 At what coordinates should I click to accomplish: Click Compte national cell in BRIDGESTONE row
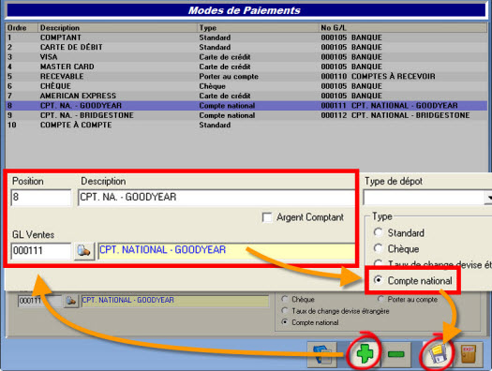click(227, 115)
